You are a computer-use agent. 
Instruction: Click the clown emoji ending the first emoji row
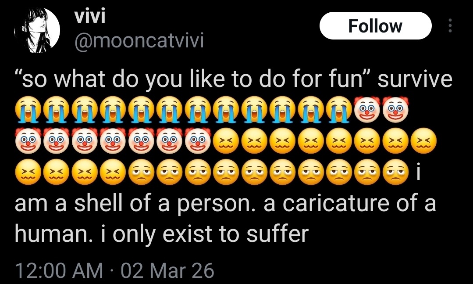point(396,109)
